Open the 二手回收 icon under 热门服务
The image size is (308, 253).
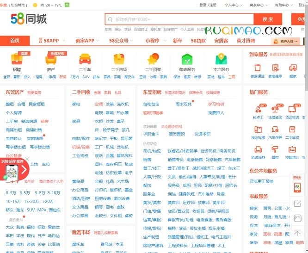coord(292,130)
